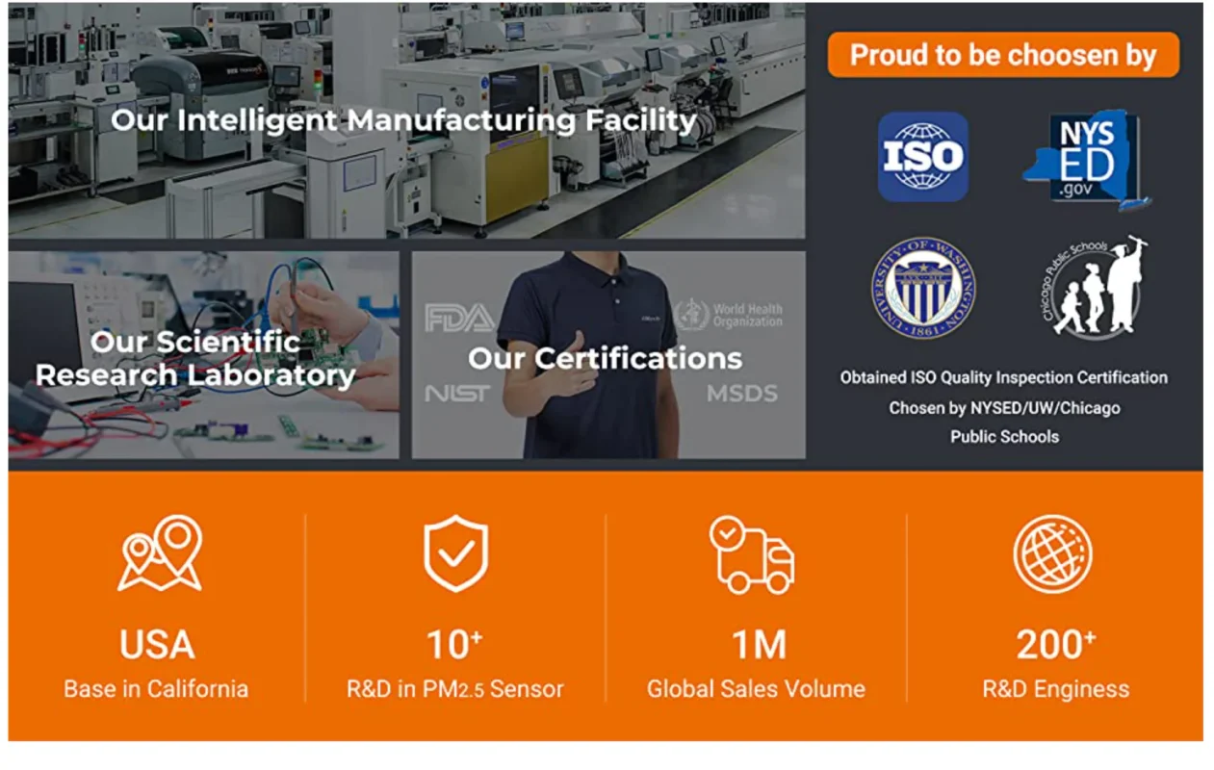The width and height of the screenshot is (1214, 770).
Task: Click the MSDS certification label
Action: pyautogui.click(x=741, y=393)
